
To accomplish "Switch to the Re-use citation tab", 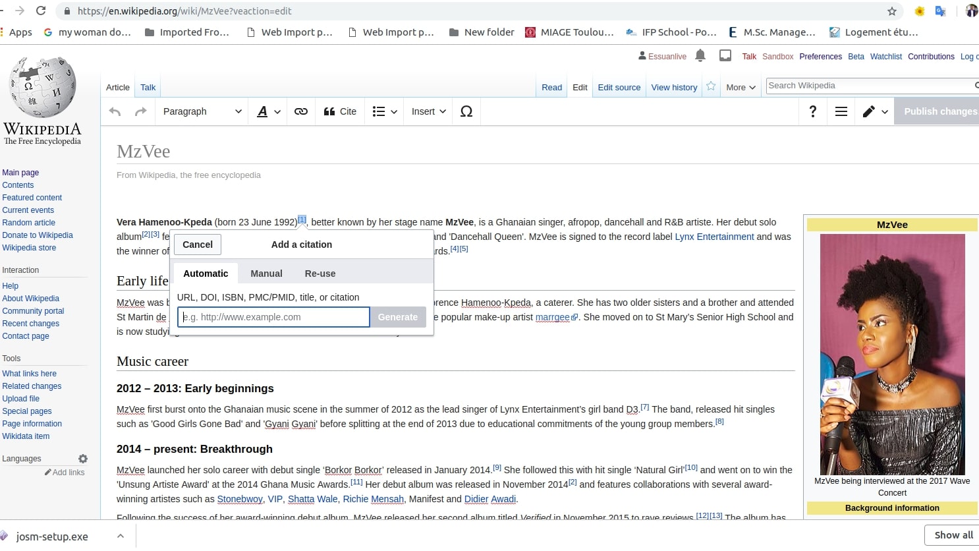I will pyautogui.click(x=320, y=274).
